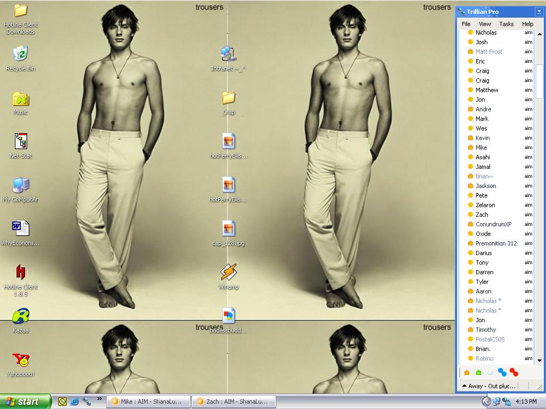This screenshot has height=409, width=546.
Task: Open the View menu in Trillian
Action: [485, 24]
